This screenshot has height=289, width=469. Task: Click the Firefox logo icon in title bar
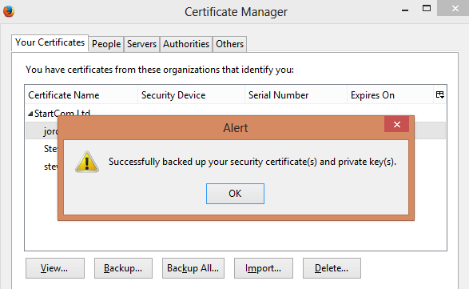pos(9,11)
